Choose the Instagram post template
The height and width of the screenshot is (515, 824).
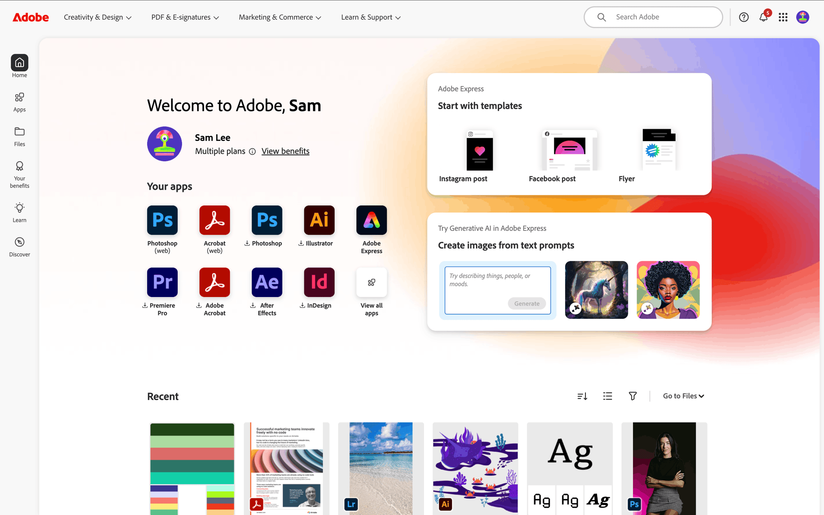tap(479, 156)
